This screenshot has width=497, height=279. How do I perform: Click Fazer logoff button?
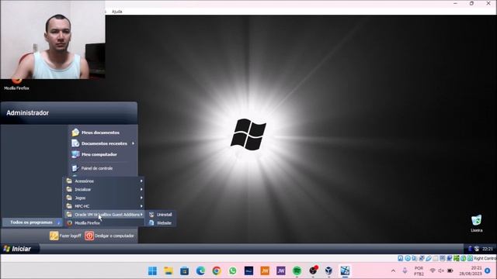tap(65, 236)
